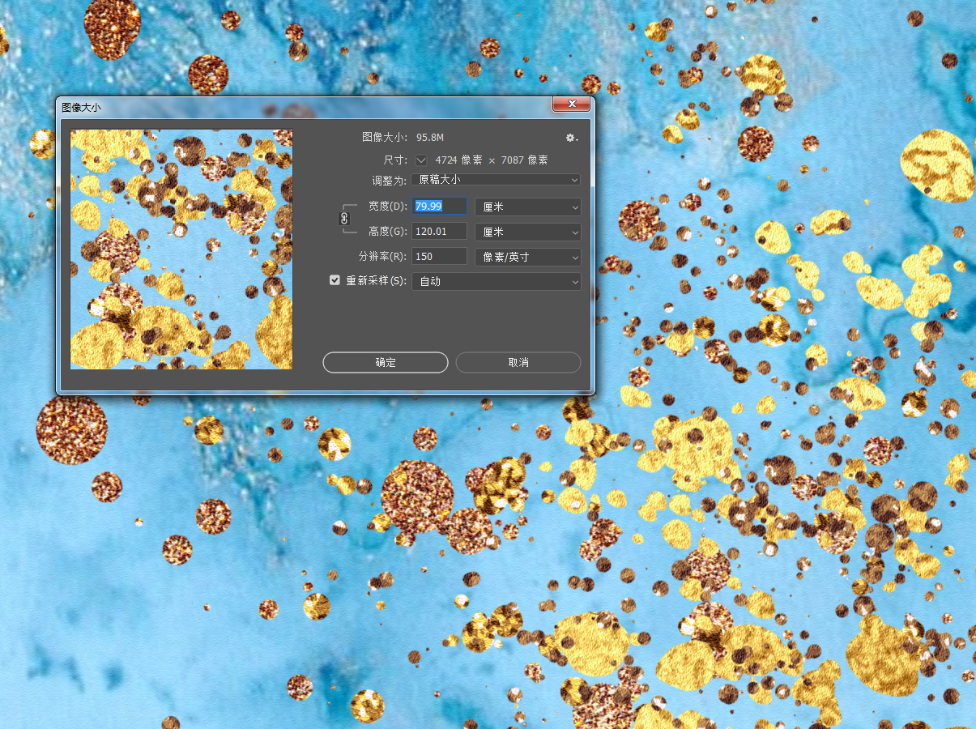Click the 重新采样(S): label text
The image size is (976, 729).
point(377,281)
